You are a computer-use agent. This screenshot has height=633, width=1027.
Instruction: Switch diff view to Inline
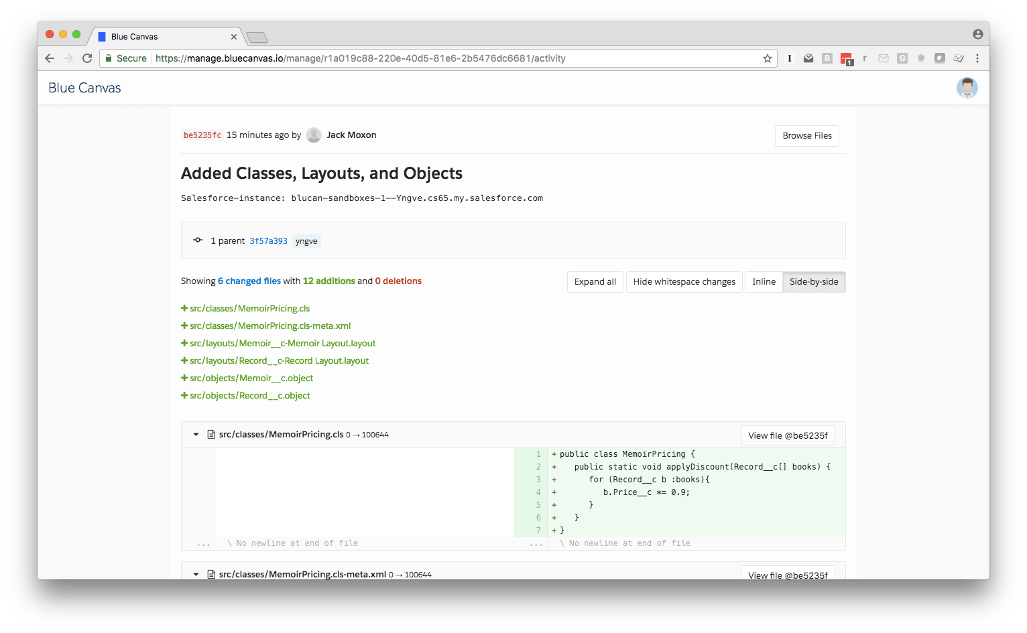pyautogui.click(x=764, y=282)
